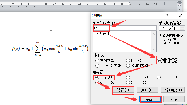Click the tab stop marker on ruler
Image resolution: width=187 pixels, height=105 pixels.
pos(1,5)
